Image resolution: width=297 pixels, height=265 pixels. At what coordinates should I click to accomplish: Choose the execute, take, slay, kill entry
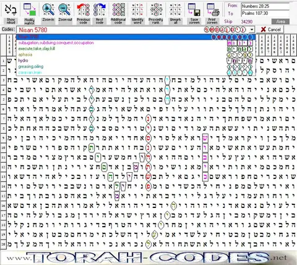(x=136, y=49)
